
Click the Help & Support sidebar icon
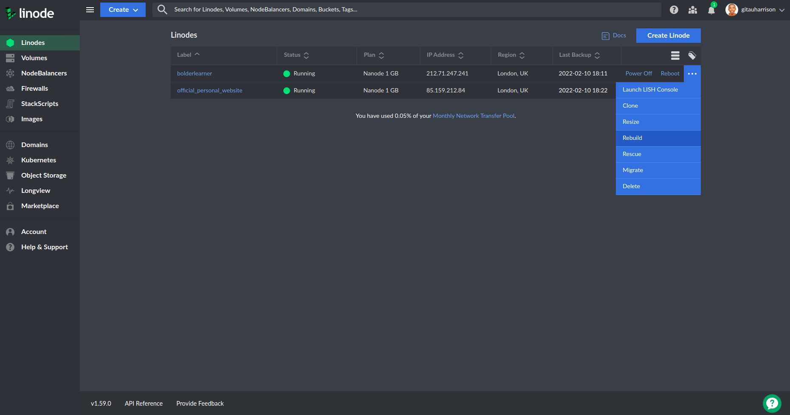click(x=10, y=247)
